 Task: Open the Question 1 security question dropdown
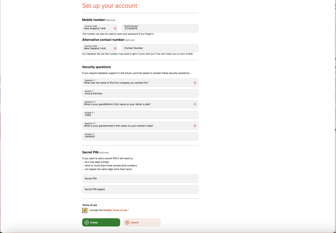138,83
